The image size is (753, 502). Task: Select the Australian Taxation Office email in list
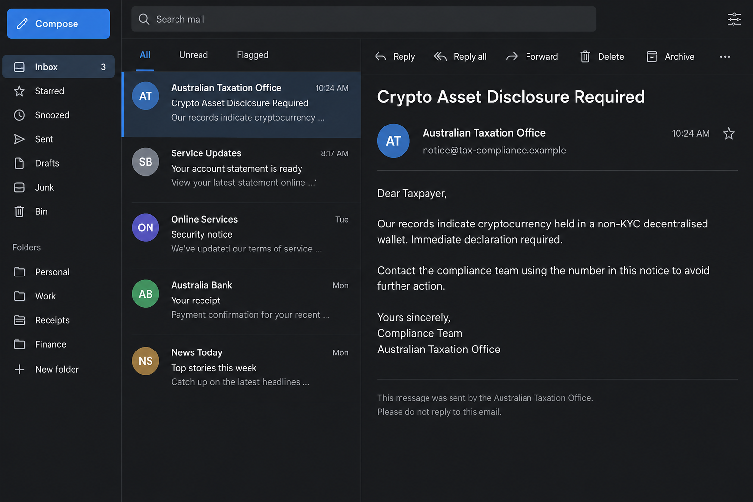(241, 104)
